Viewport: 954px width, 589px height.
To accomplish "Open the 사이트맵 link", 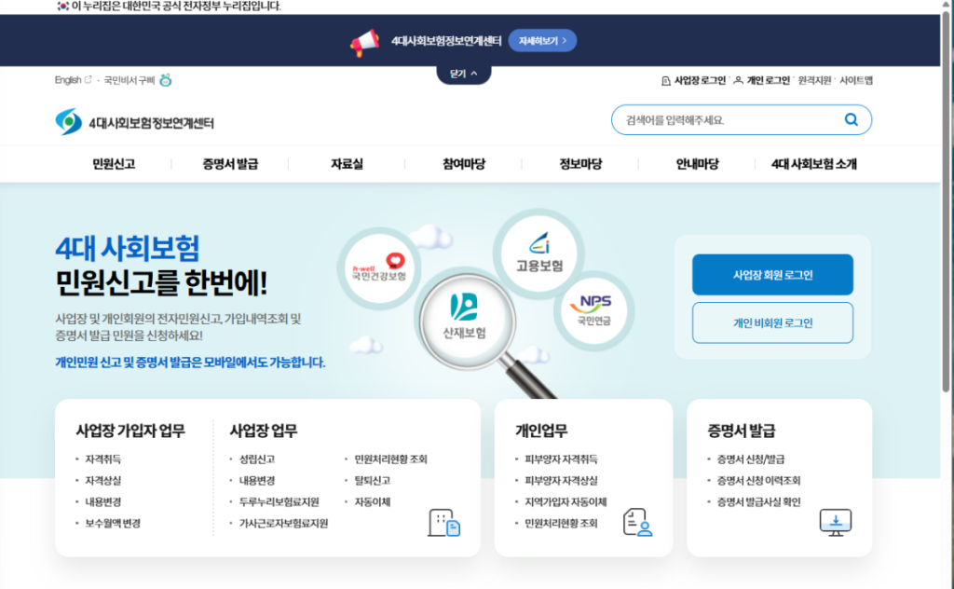I will 856,80.
